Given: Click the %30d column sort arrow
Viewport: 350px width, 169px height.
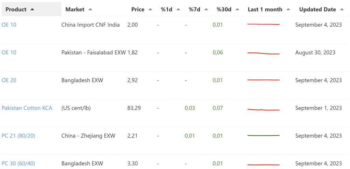Looking at the screenshot, I should 237,10.
